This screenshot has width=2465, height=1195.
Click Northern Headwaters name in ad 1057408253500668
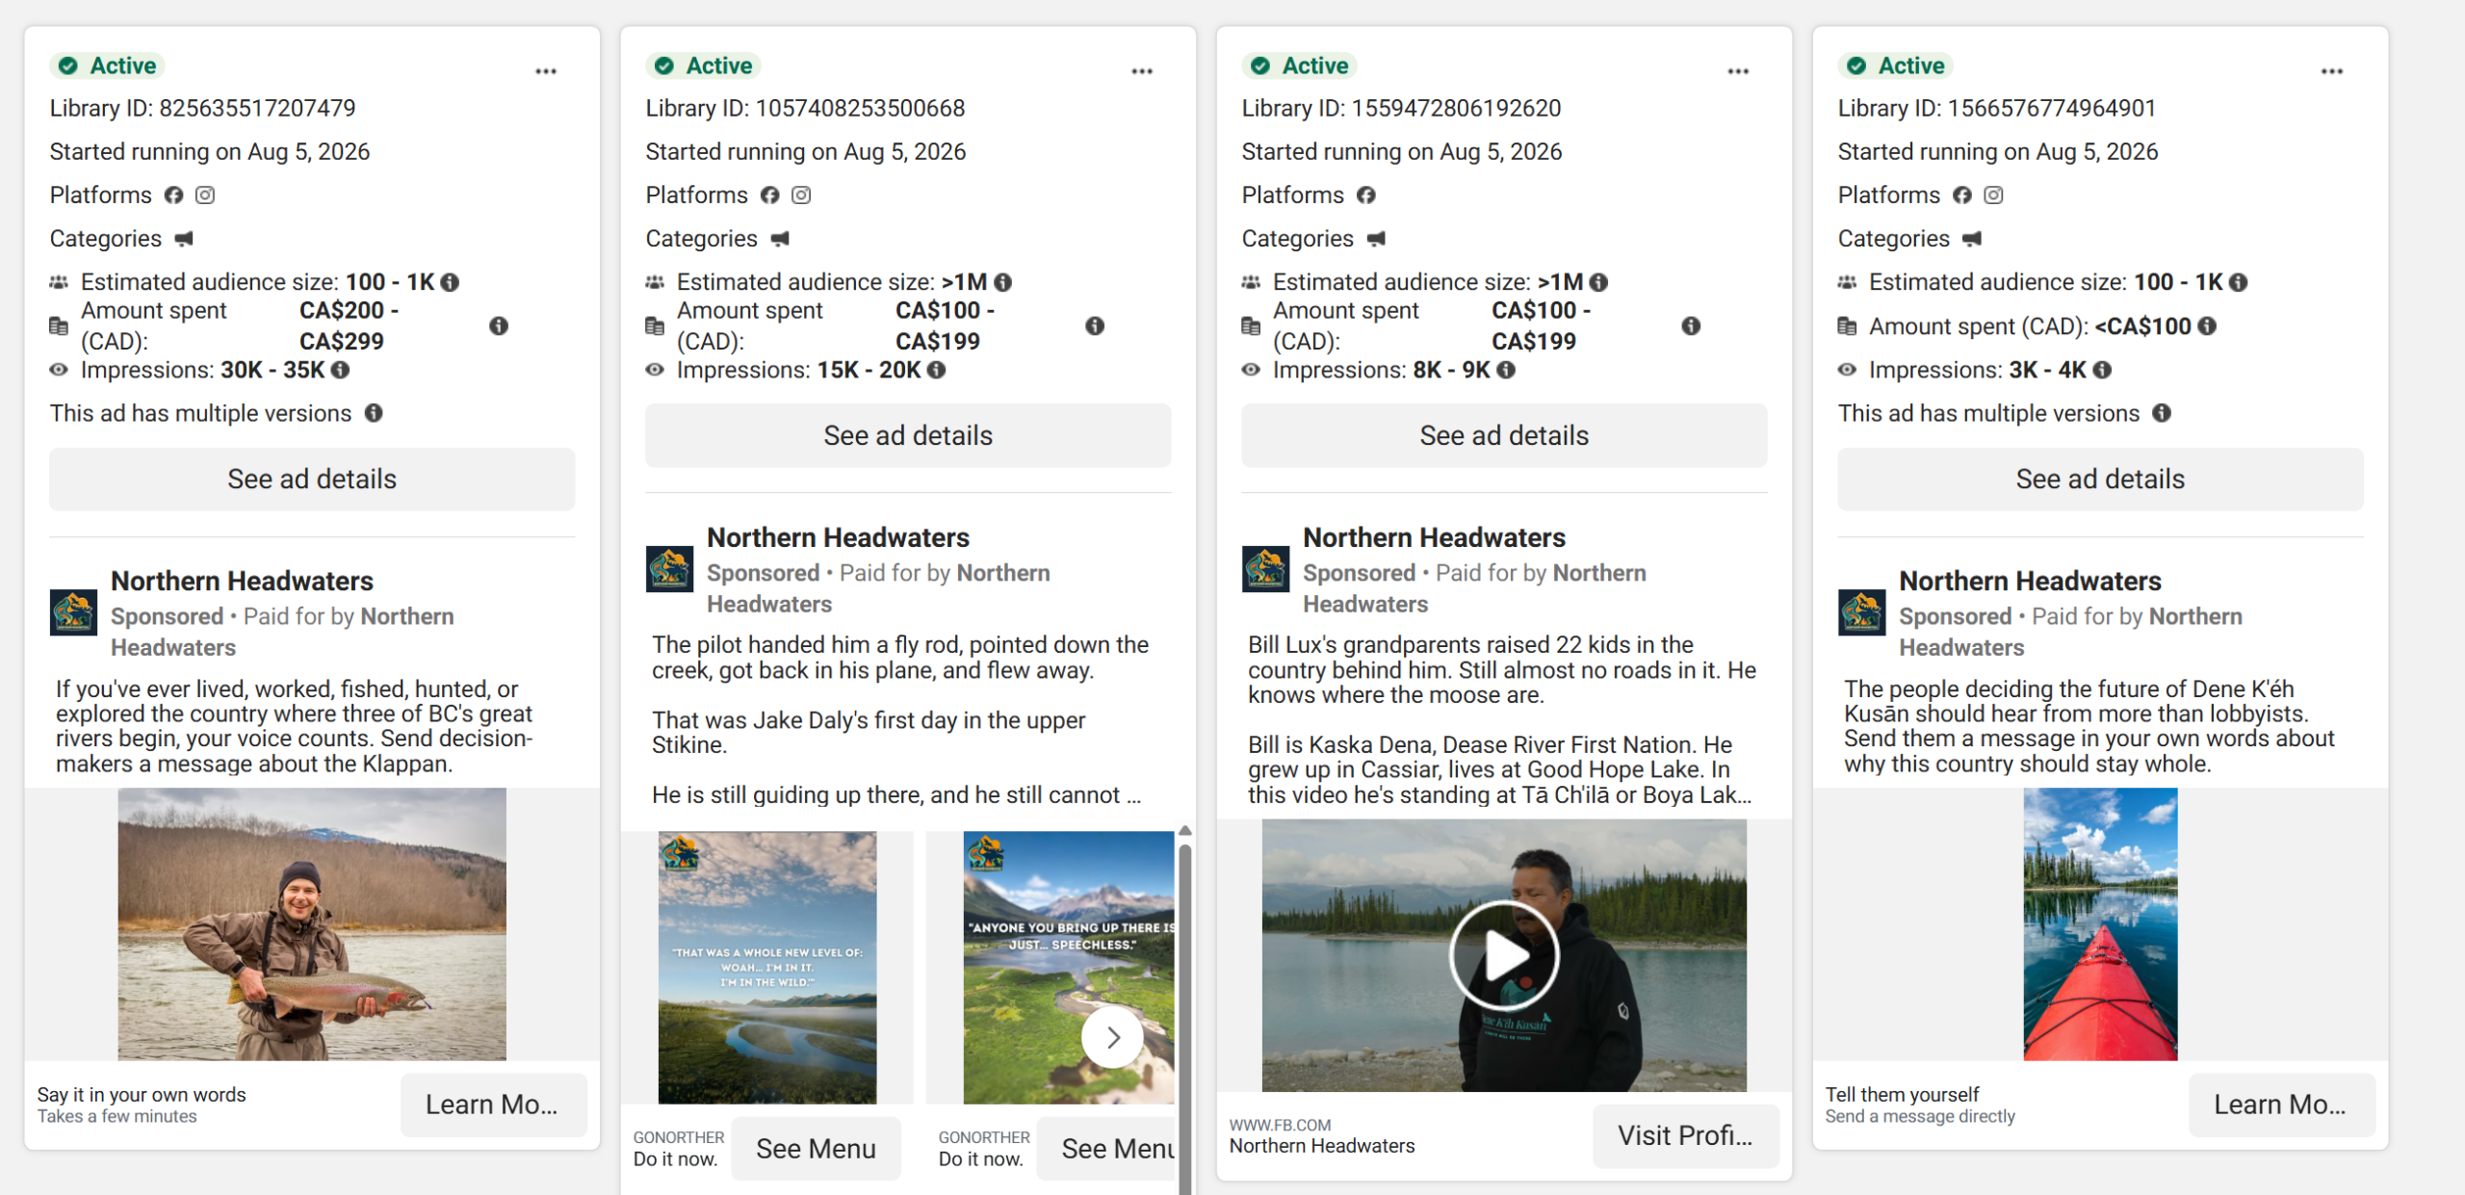coord(838,537)
